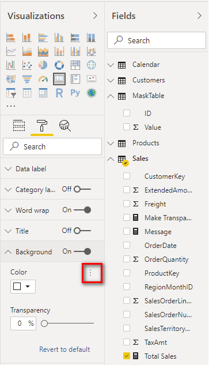This screenshot has height=365, width=209.
Task: Select the Treemap visual
Action: [75, 65]
